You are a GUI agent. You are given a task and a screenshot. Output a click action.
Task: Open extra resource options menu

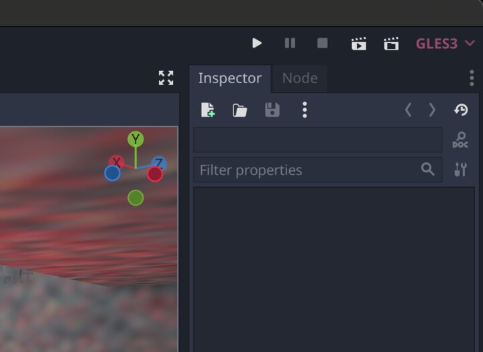305,110
